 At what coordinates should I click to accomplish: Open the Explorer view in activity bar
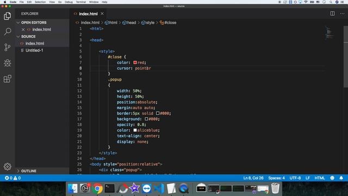coord(7,16)
